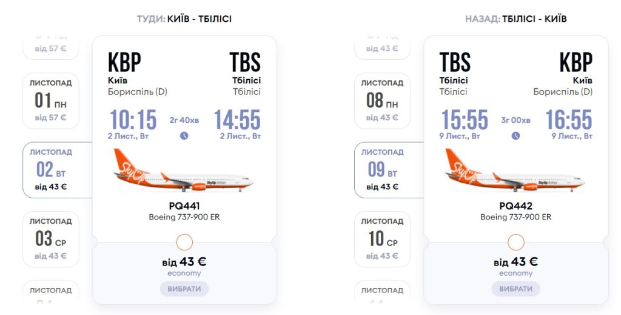
Task: Click the SkyUp airplane image for flight PQ442
Action: 515,171
